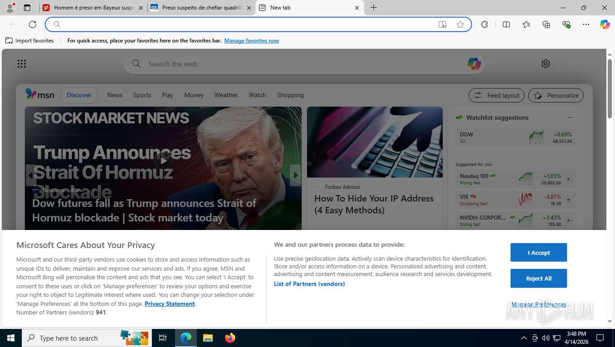Viewport: 615px width, 347px height.
Task: Click the Personalize button
Action: pos(556,95)
